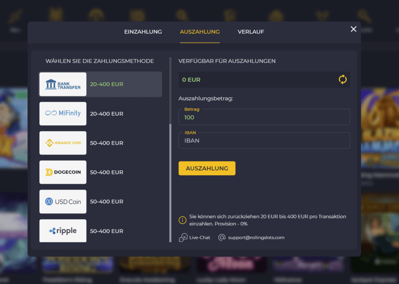Click the payment methods scrollbar
399x284 pixels.
click(x=170, y=150)
